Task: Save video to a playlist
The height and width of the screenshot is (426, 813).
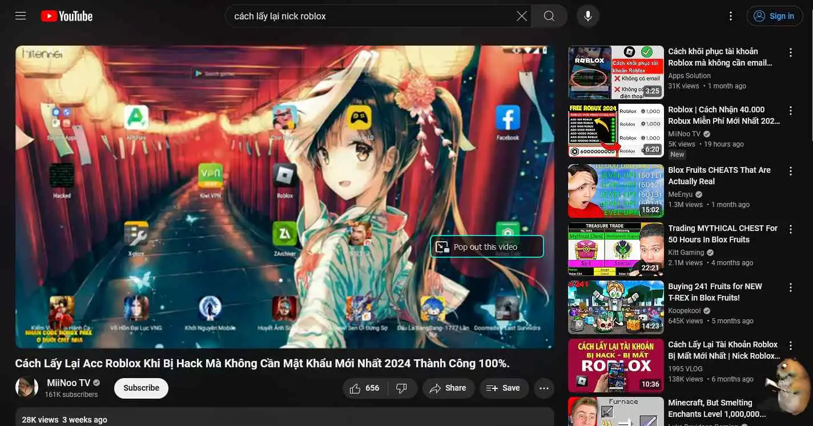Action: tap(504, 388)
